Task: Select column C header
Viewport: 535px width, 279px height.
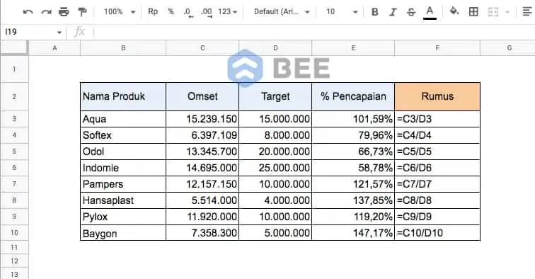Action: 202,48
